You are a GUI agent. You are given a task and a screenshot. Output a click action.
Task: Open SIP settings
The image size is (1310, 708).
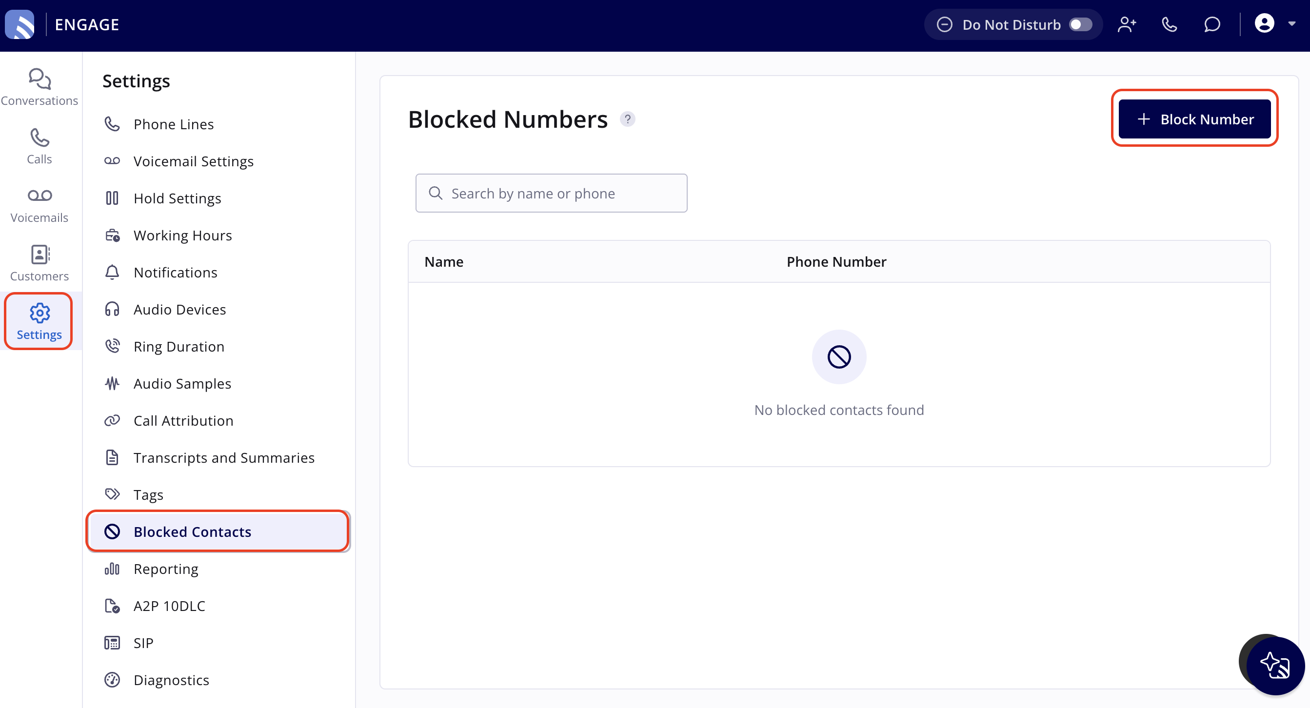[x=218, y=644]
